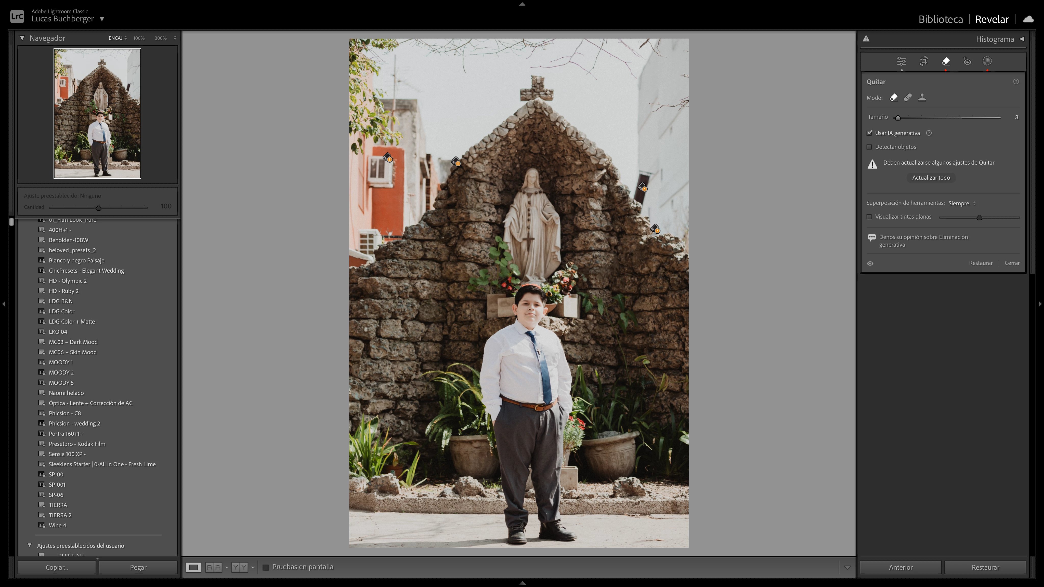Viewport: 1044px width, 587px height.
Task: Open the Masking tool
Action: [x=987, y=61]
